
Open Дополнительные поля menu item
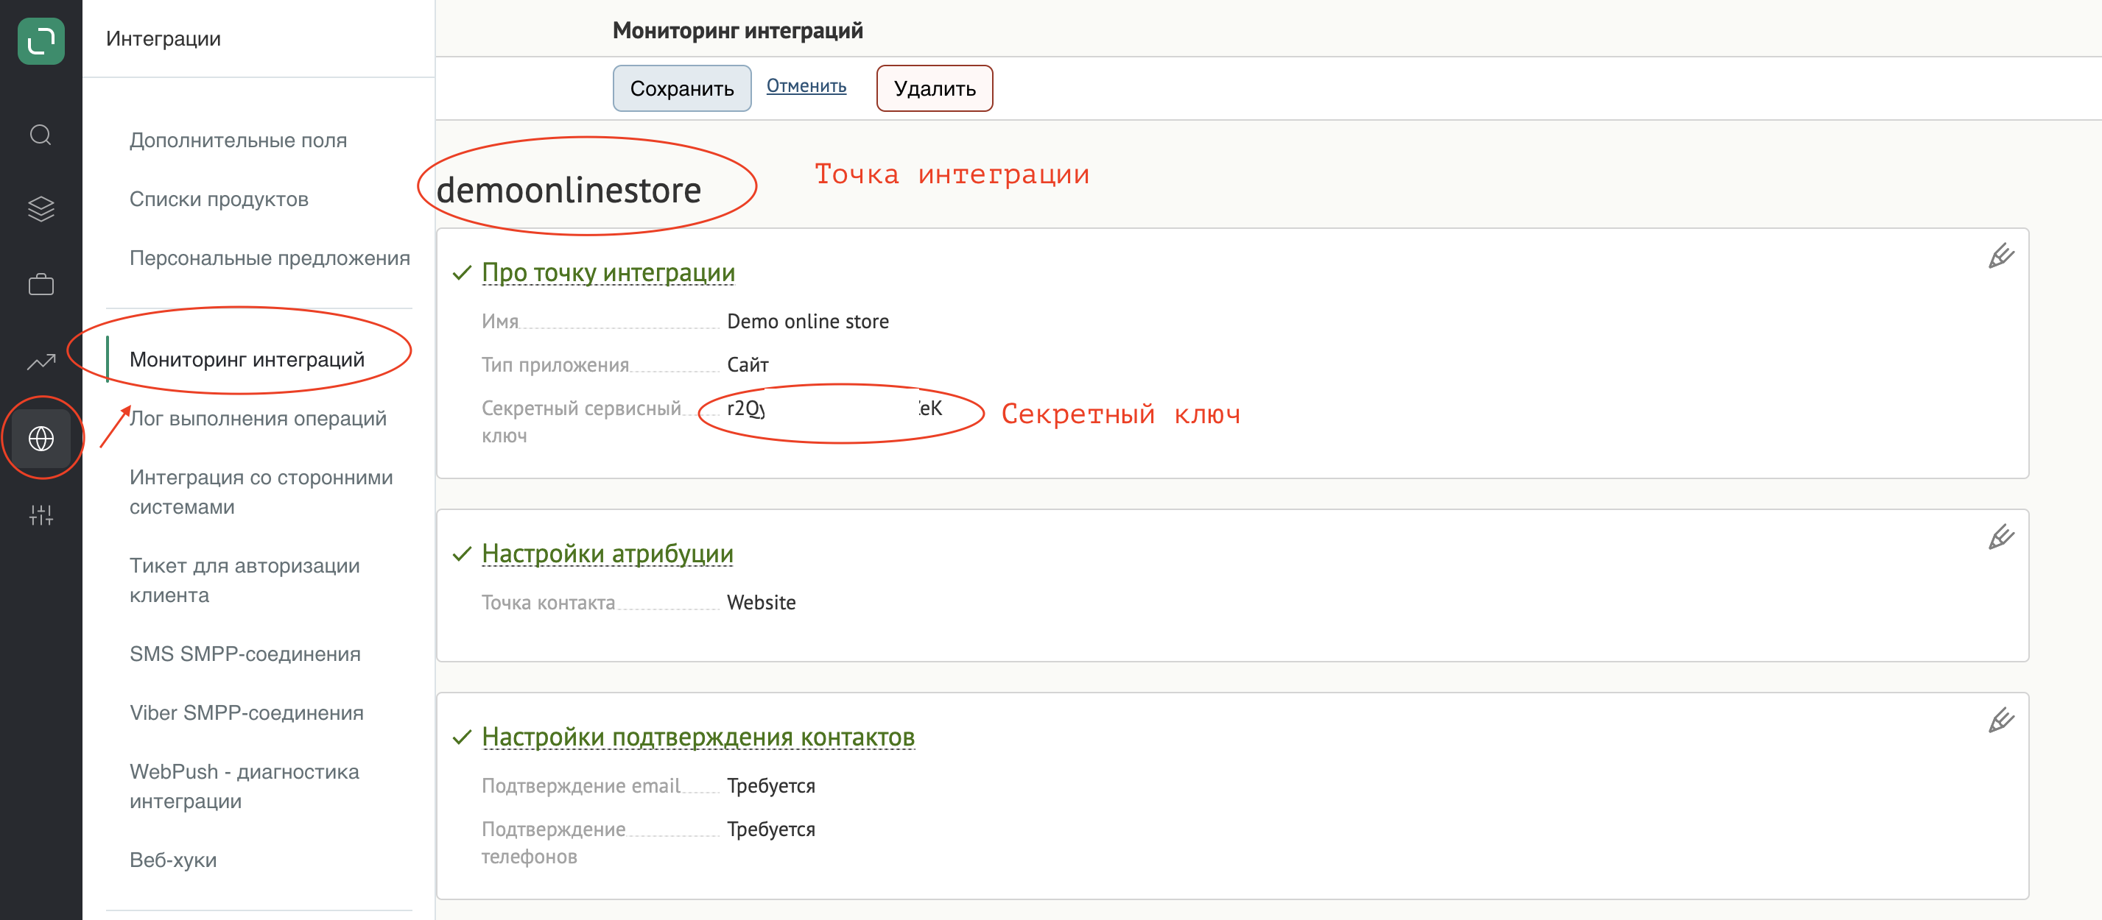click(x=239, y=141)
